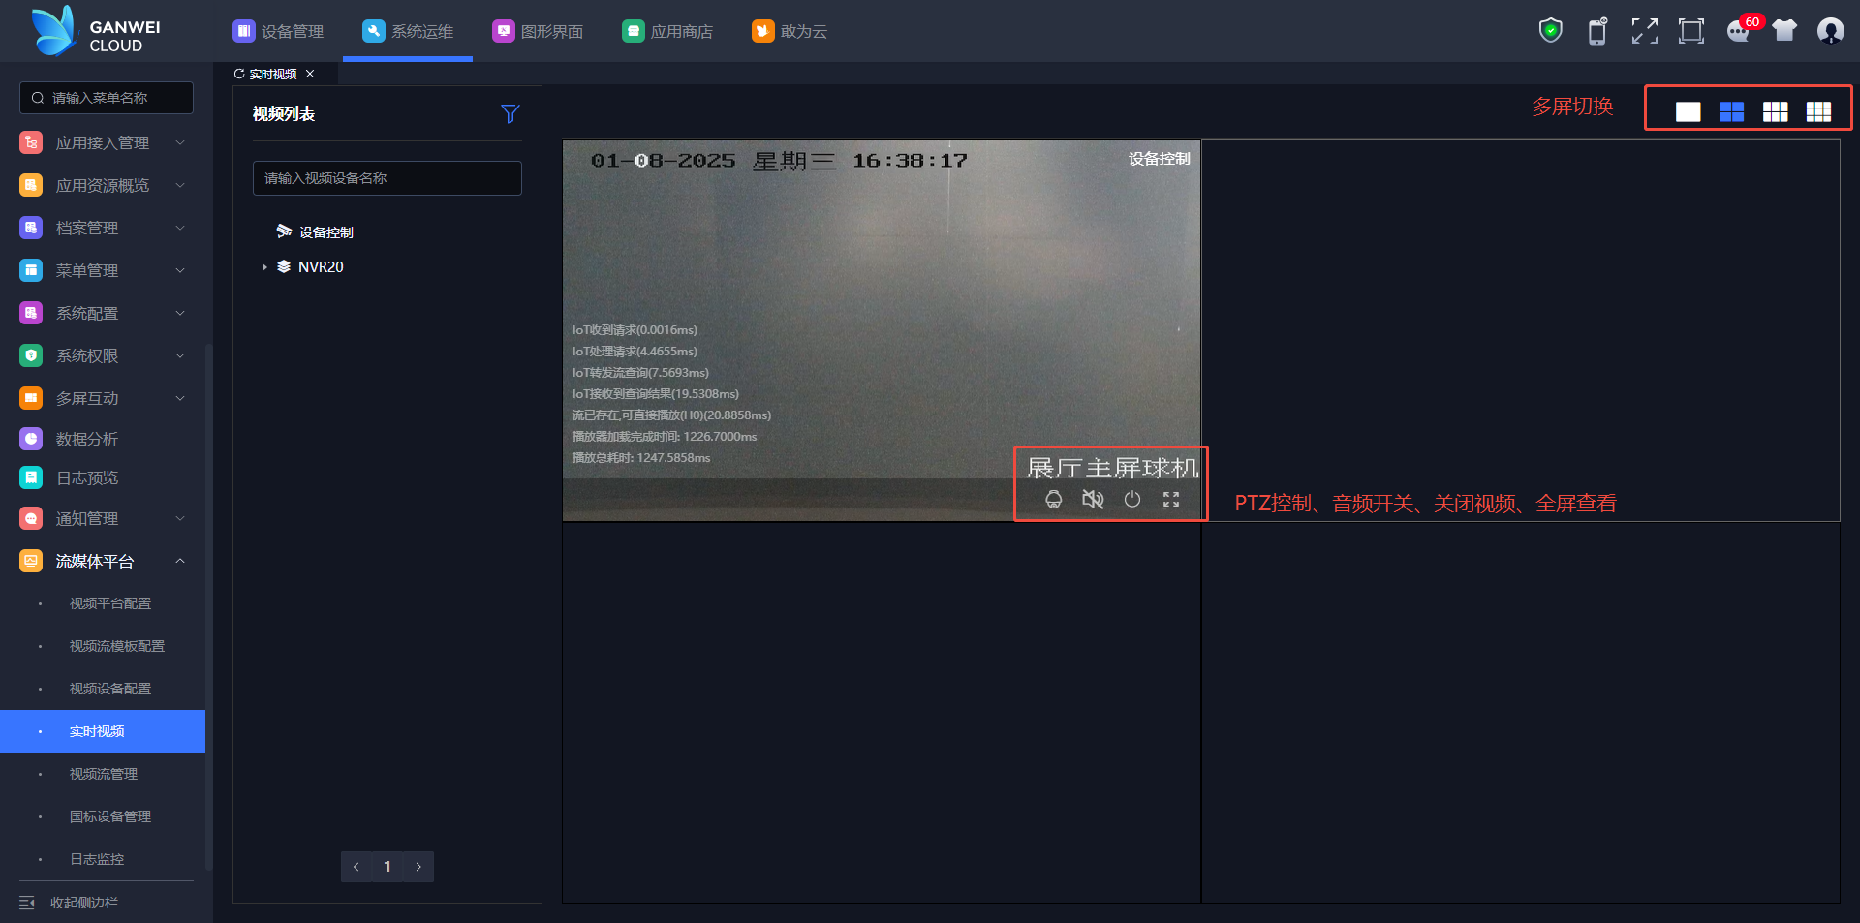Viewport: 1860px width, 923px height.
Task: Open the theme skin shirt icon
Action: click(1784, 31)
